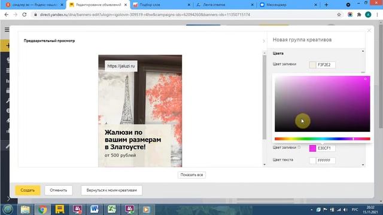Close the creative editor dialog
The height and width of the screenshot is (215, 383).
click(x=369, y=30)
